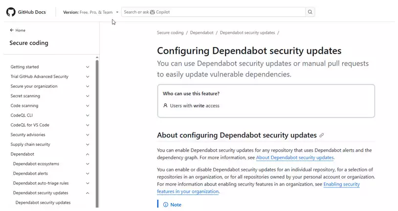Open Supply chain security sidebar item

pyautogui.click(x=30, y=144)
